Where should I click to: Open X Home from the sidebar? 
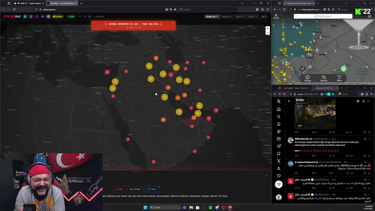click(279, 109)
